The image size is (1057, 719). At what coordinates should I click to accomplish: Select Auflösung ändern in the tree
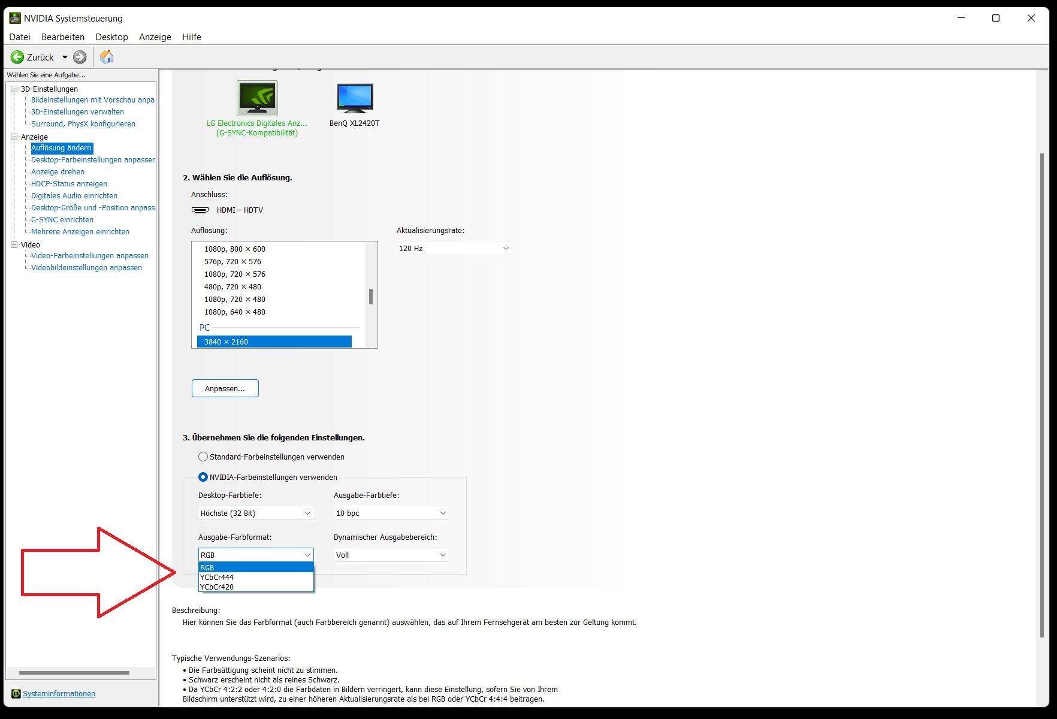coord(62,148)
